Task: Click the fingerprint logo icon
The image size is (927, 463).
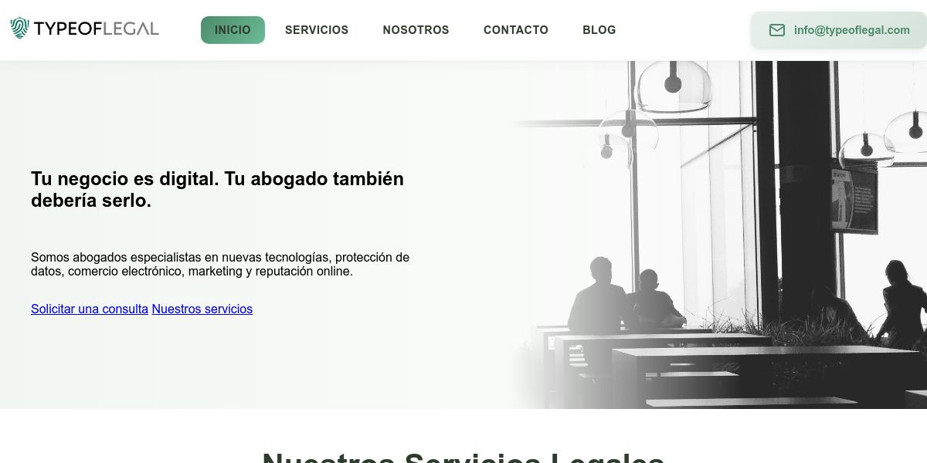Action: tap(19, 29)
